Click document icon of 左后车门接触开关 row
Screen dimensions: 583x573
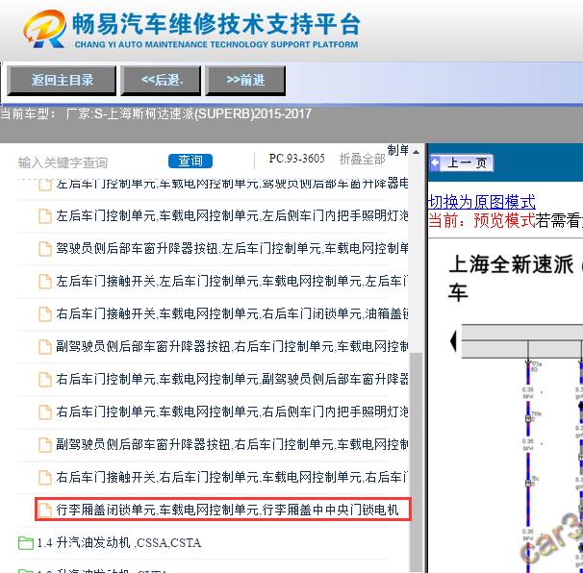pyautogui.click(x=45, y=282)
